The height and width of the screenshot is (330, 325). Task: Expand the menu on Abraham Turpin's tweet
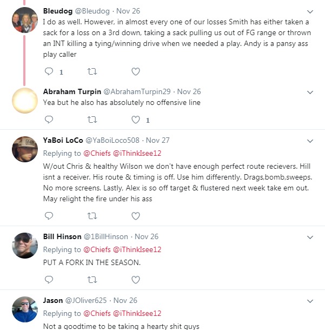coord(310,93)
